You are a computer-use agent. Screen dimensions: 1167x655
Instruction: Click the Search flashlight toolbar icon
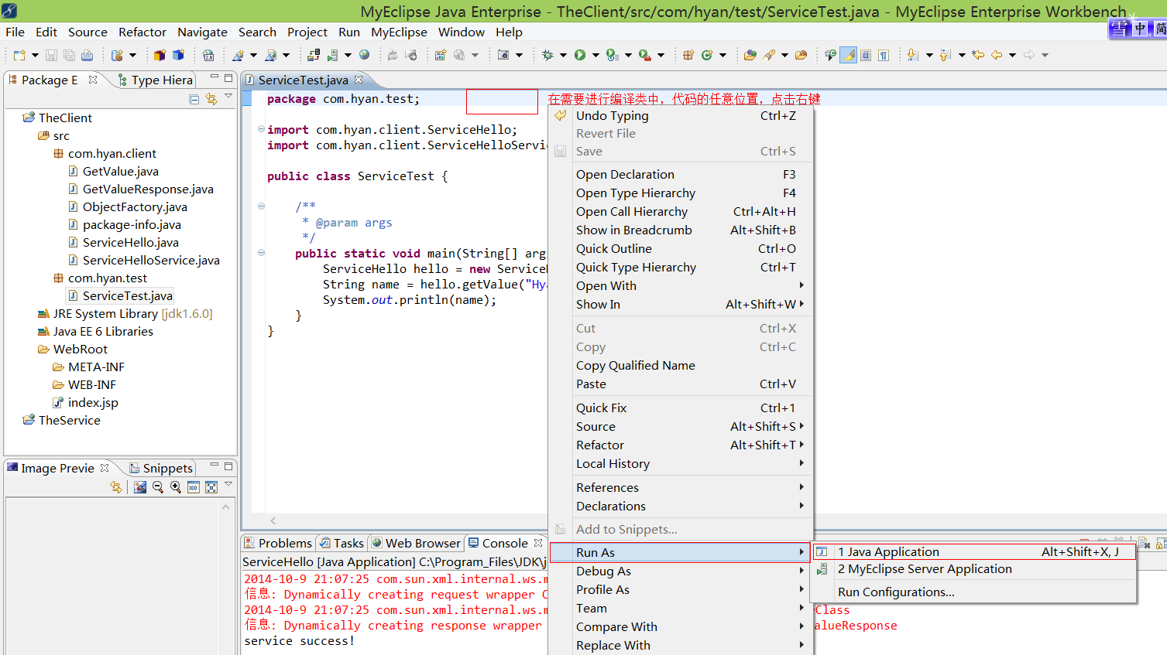769,55
